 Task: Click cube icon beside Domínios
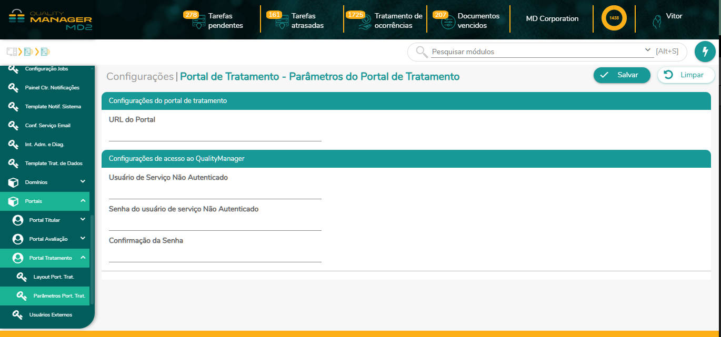pyautogui.click(x=14, y=182)
